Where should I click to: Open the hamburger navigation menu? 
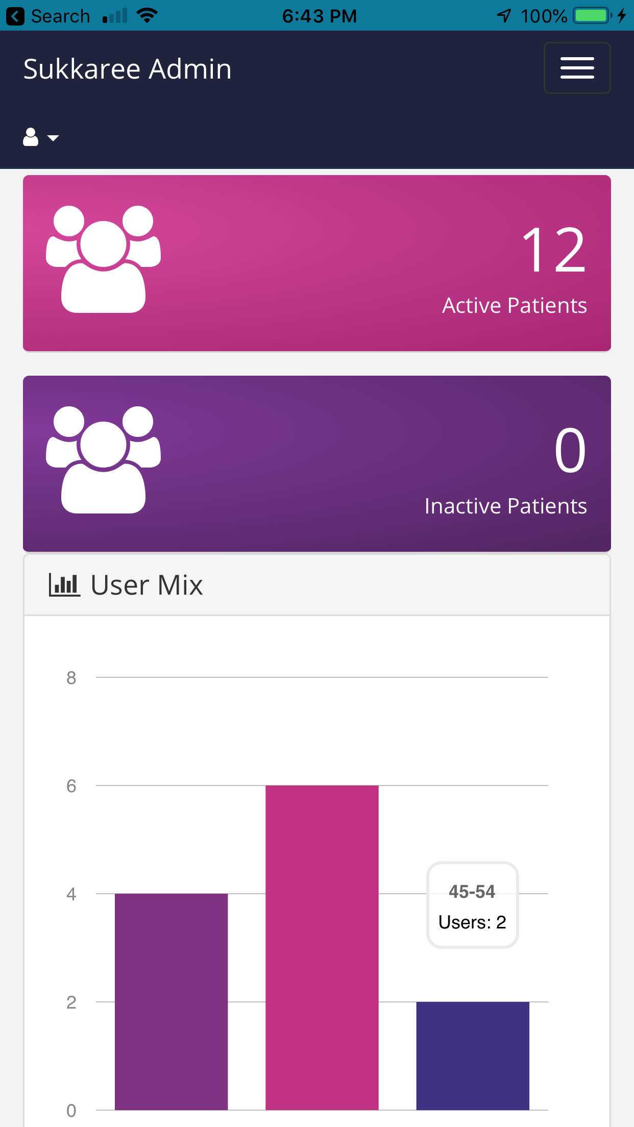coord(577,68)
